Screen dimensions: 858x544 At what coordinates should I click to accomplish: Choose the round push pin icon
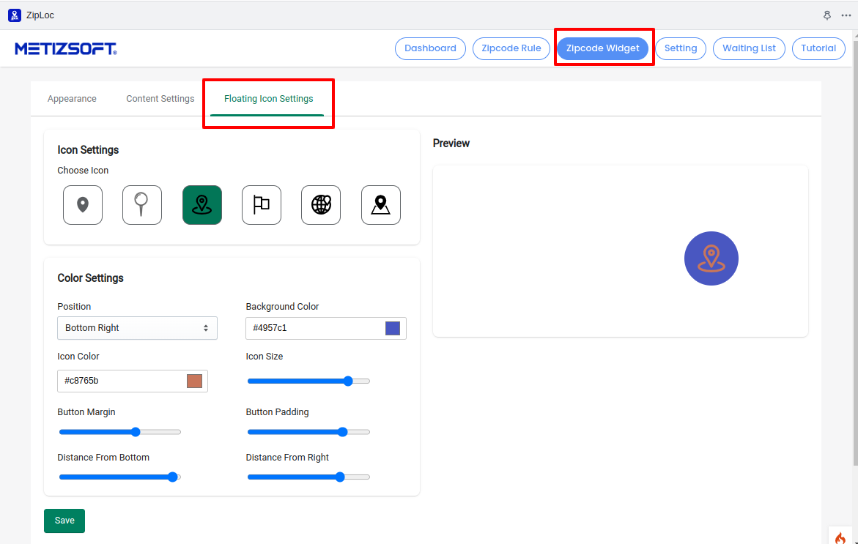(x=142, y=205)
